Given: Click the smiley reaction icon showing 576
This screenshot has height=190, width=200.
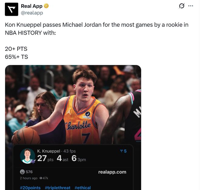Looking at the screenshot, I should 22,172.
